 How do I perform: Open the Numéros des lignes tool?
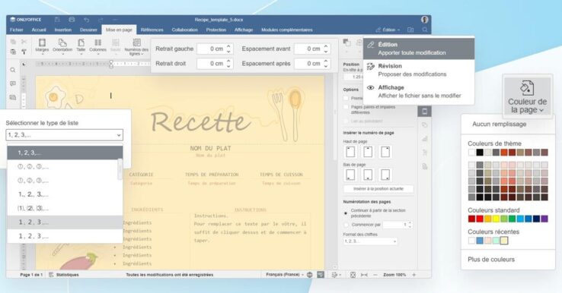(x=136, y=46)
